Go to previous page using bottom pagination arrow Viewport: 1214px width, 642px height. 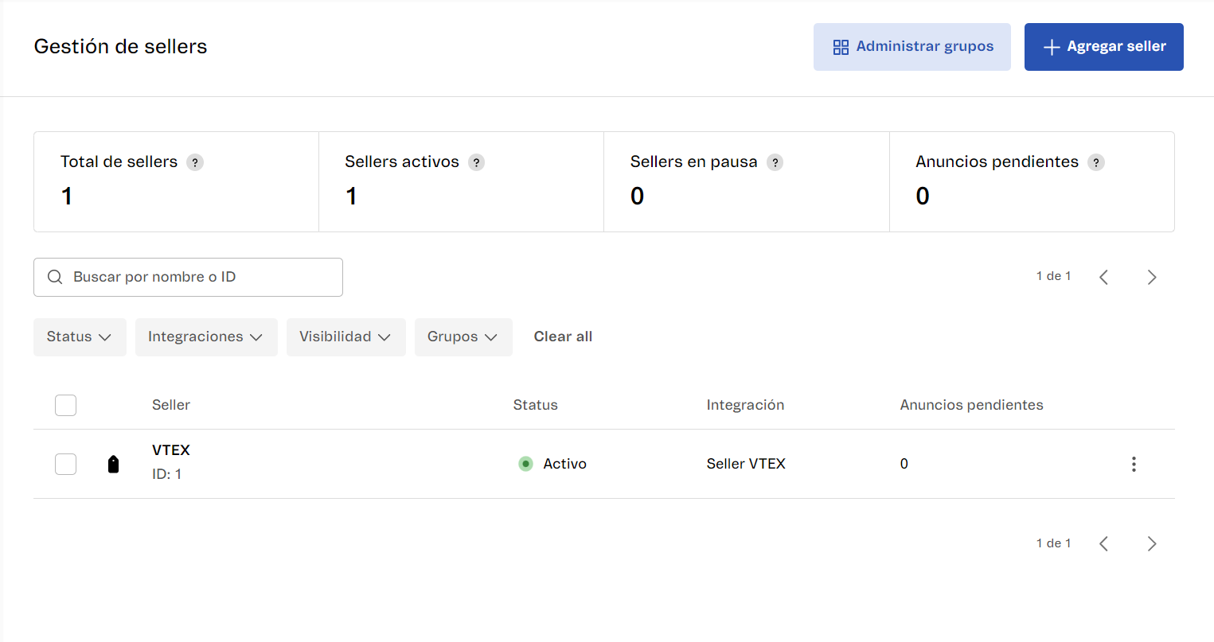[1104, 543]
